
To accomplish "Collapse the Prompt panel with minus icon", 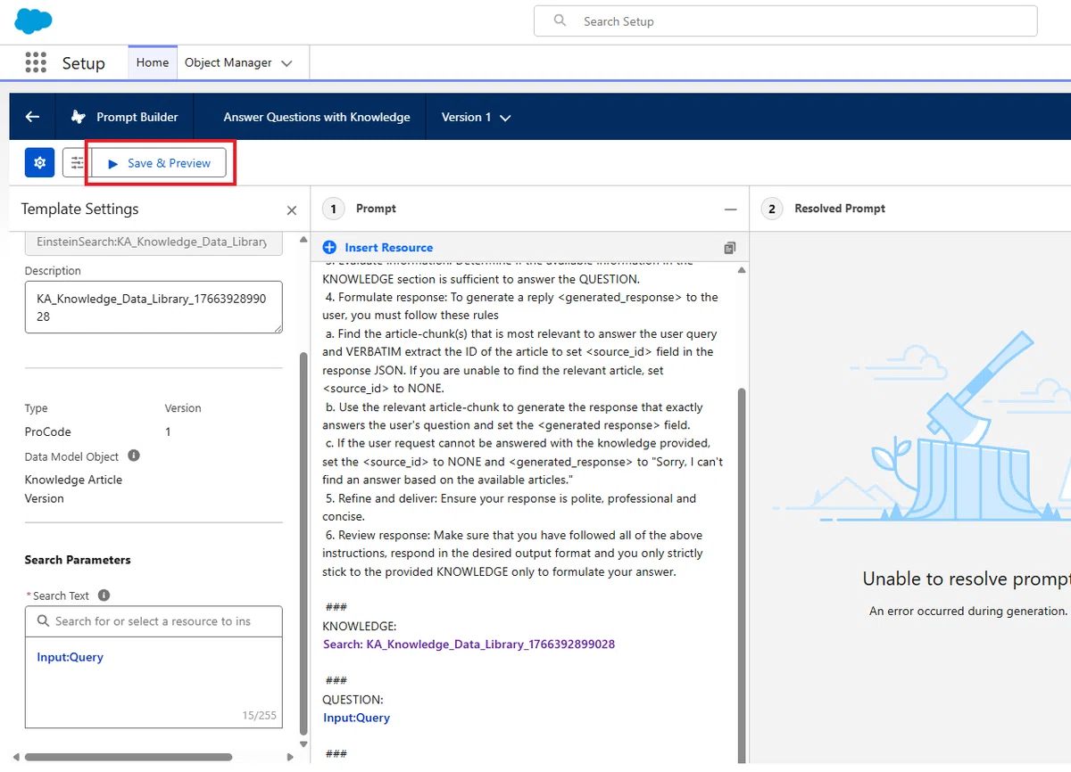I will [x=731, y=209].
